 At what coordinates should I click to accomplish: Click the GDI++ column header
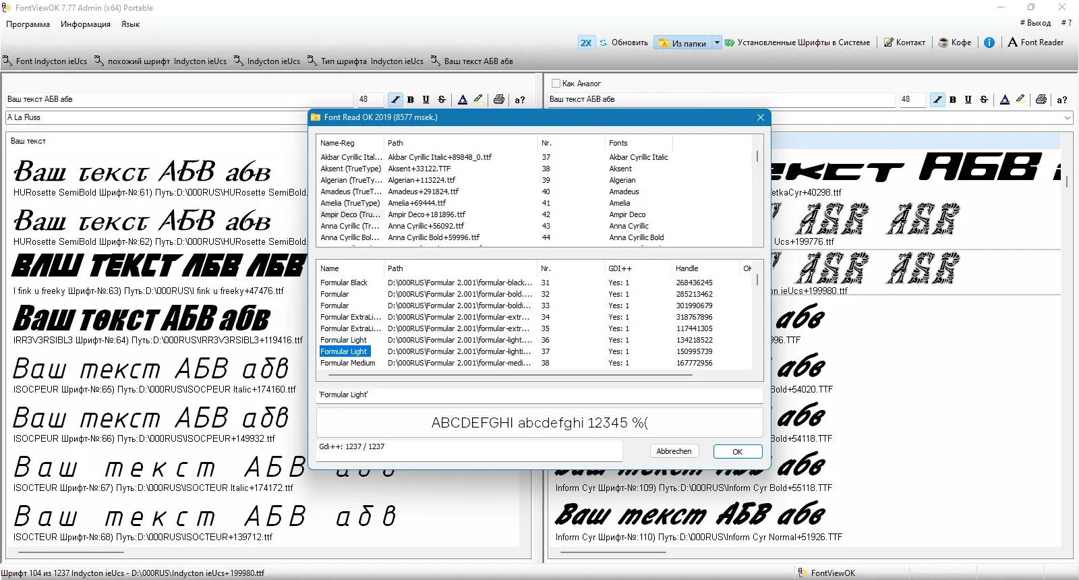639,268
